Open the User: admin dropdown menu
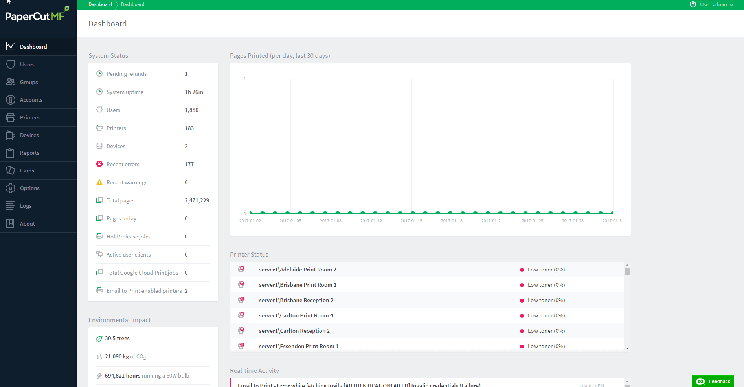 click(716, 4)
